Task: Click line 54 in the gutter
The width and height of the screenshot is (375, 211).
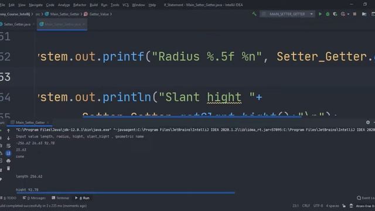Action: tap(5, 97)
